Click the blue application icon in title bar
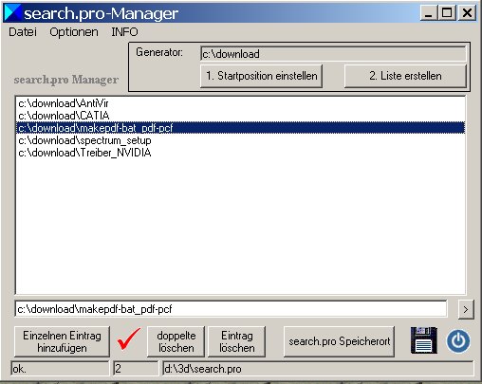This screenshot has height=384, width=482. pos(13,12)
